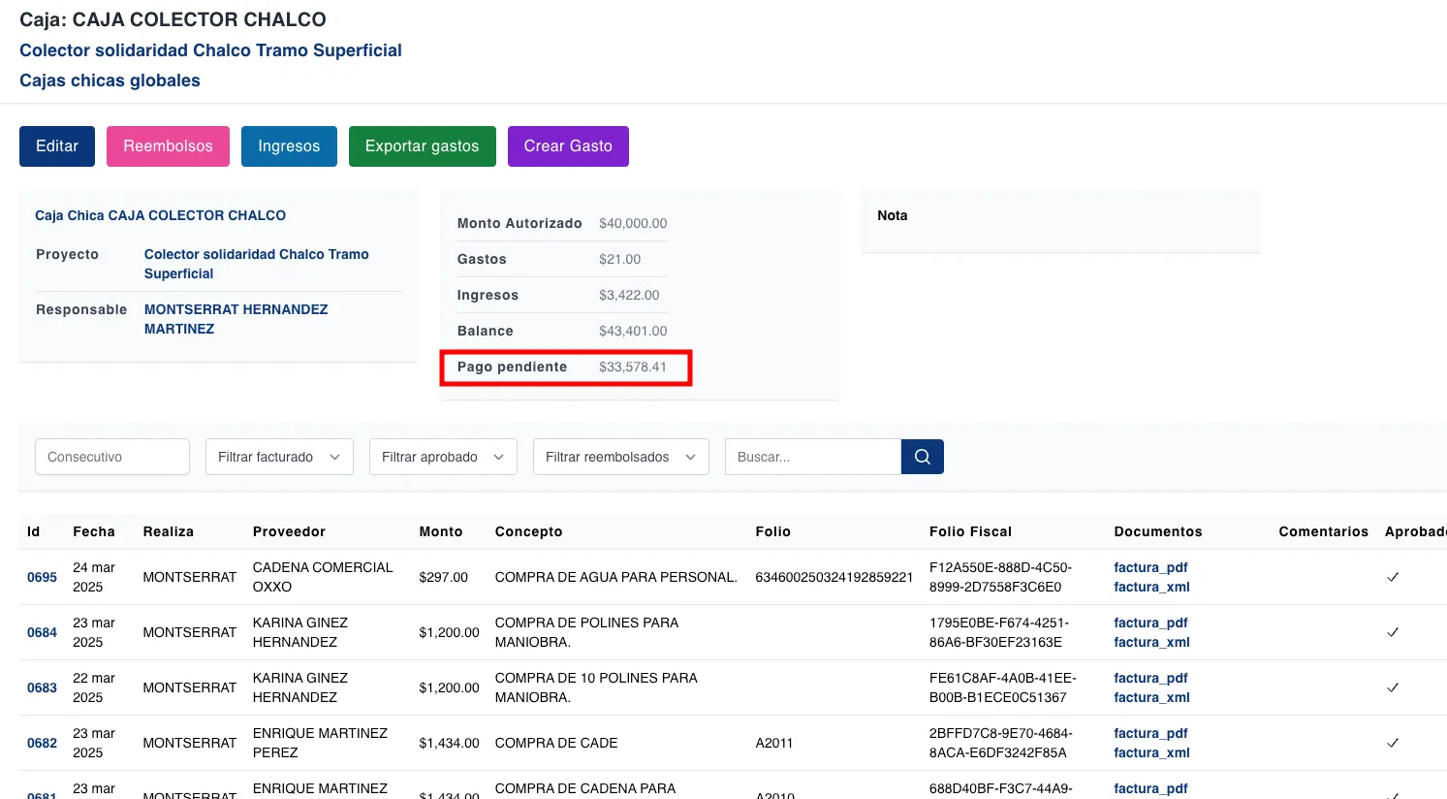Expand the Filtrar facturado dropdown
This screenshot has width=1447, height=799.
point(279,457)
